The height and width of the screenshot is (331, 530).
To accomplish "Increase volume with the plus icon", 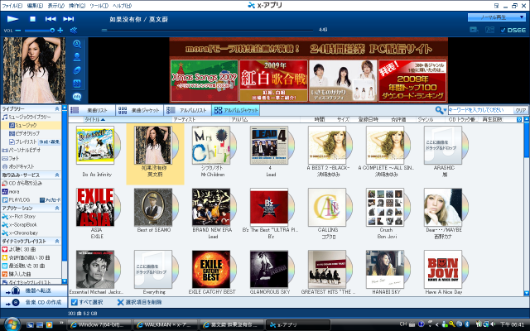I will [60, 31].
